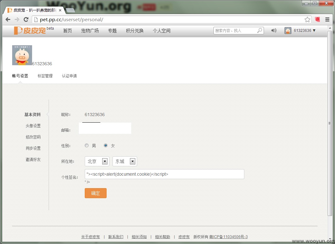This screenshot has height=244, width=335.
Task: Click the large pig profile picture
Action: coord(22,55)
